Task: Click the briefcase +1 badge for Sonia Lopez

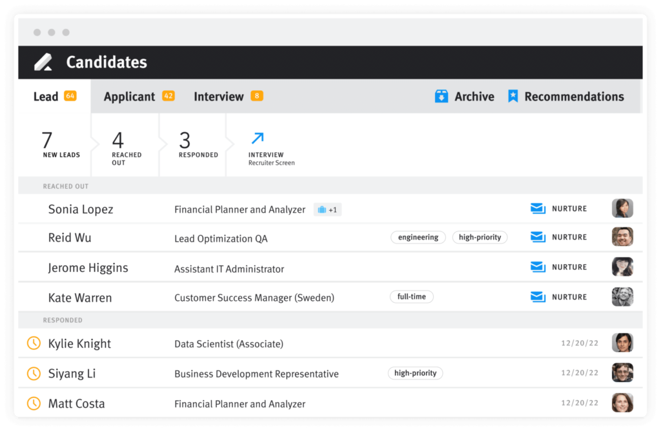Action: 327,209
